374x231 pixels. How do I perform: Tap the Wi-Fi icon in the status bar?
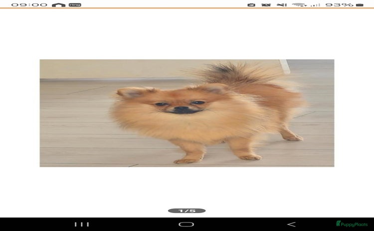click(299, 5)
